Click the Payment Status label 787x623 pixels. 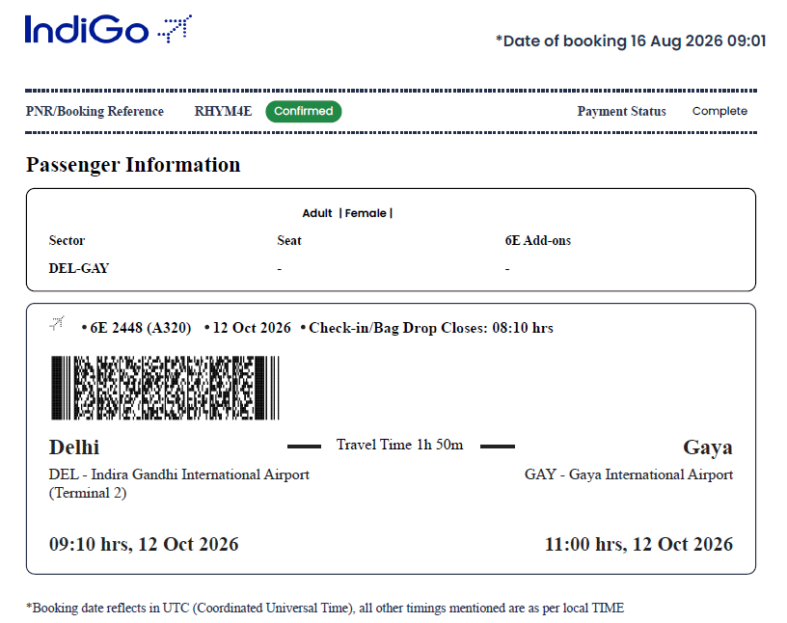621,111
